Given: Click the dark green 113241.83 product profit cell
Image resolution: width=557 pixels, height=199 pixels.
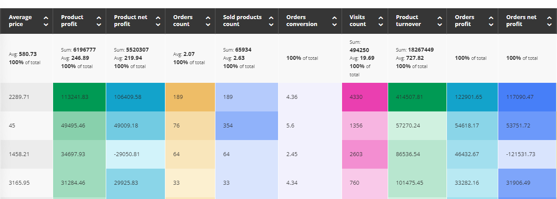Looking at the screenshot, I should tap(79, 97).
